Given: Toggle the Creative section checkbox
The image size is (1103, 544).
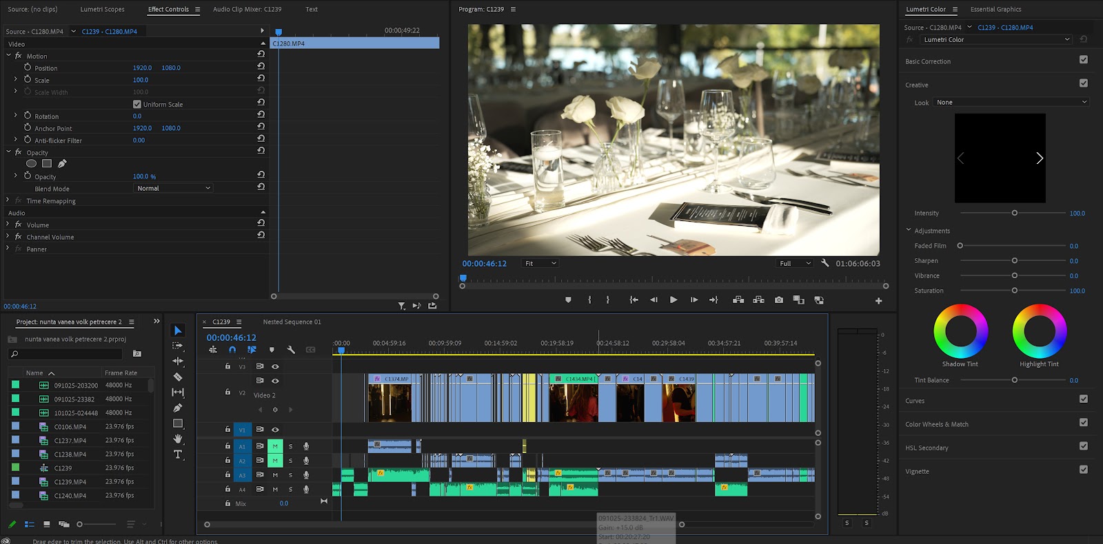Looking at the screenshot, I should 1084,83.
